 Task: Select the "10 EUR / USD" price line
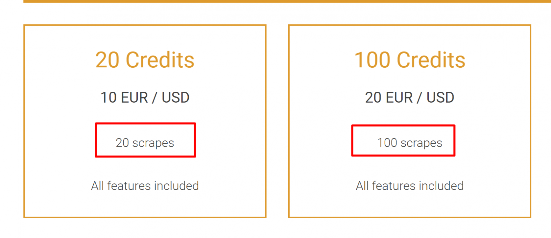click(145, 98)
